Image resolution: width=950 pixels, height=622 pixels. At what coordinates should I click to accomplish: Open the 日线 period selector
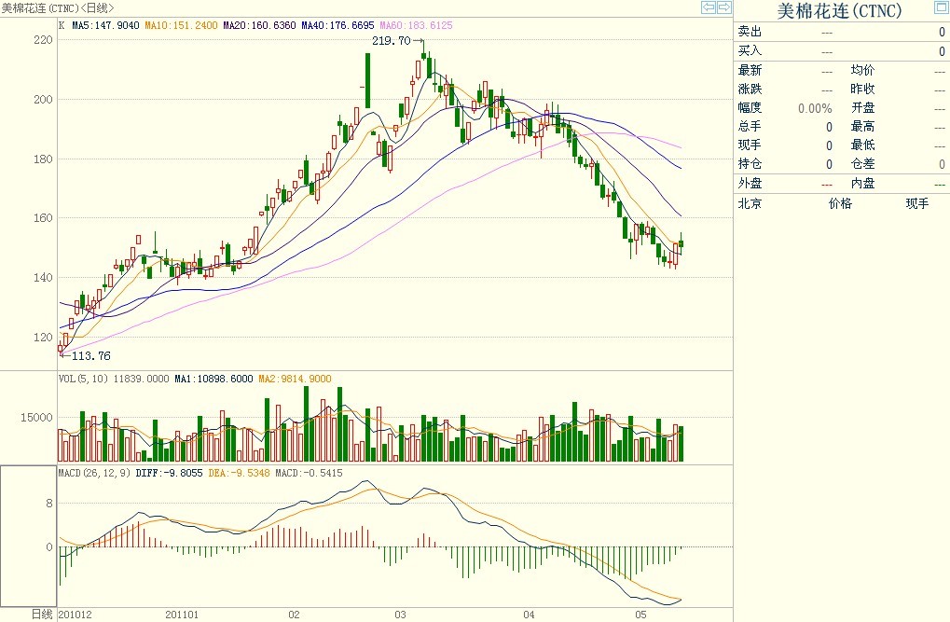tap(42, 615)
